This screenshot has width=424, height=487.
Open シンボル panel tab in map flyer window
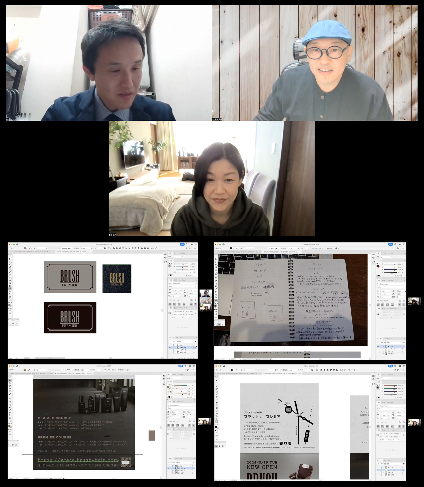(390, 375)
